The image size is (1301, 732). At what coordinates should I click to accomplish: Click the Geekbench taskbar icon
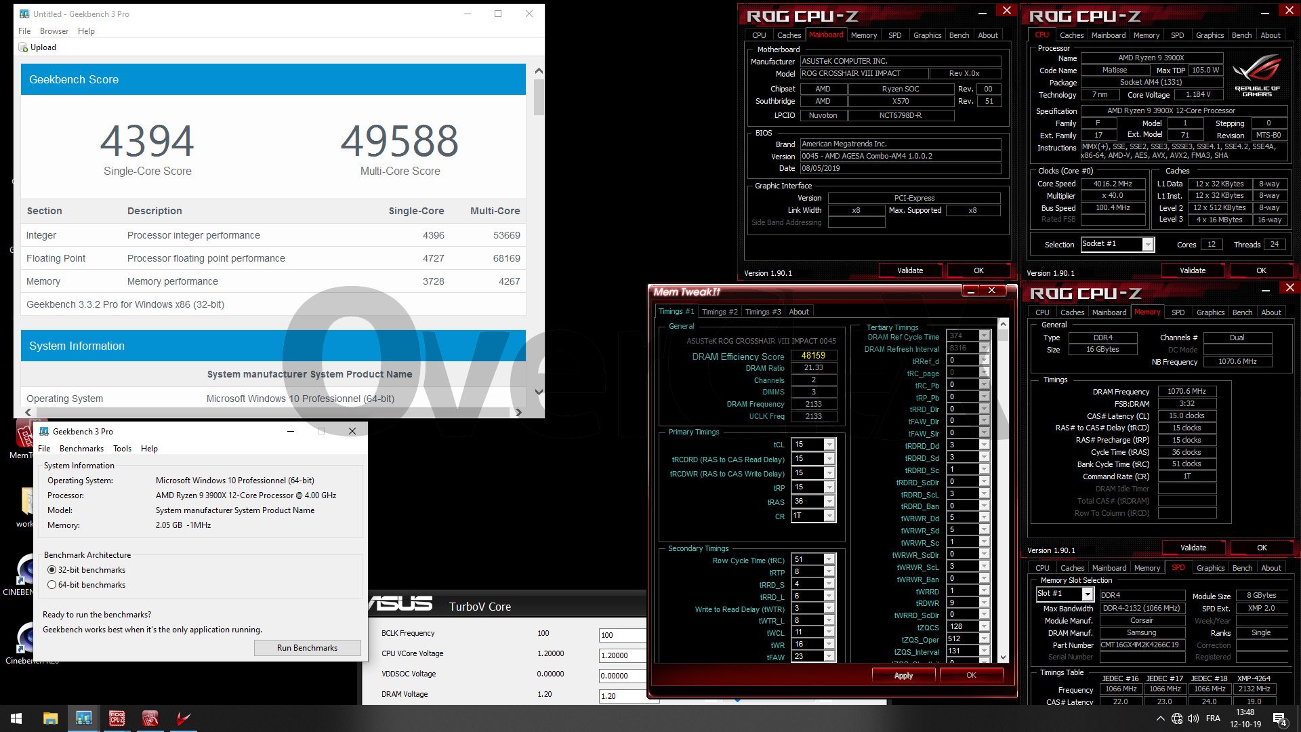84,718
